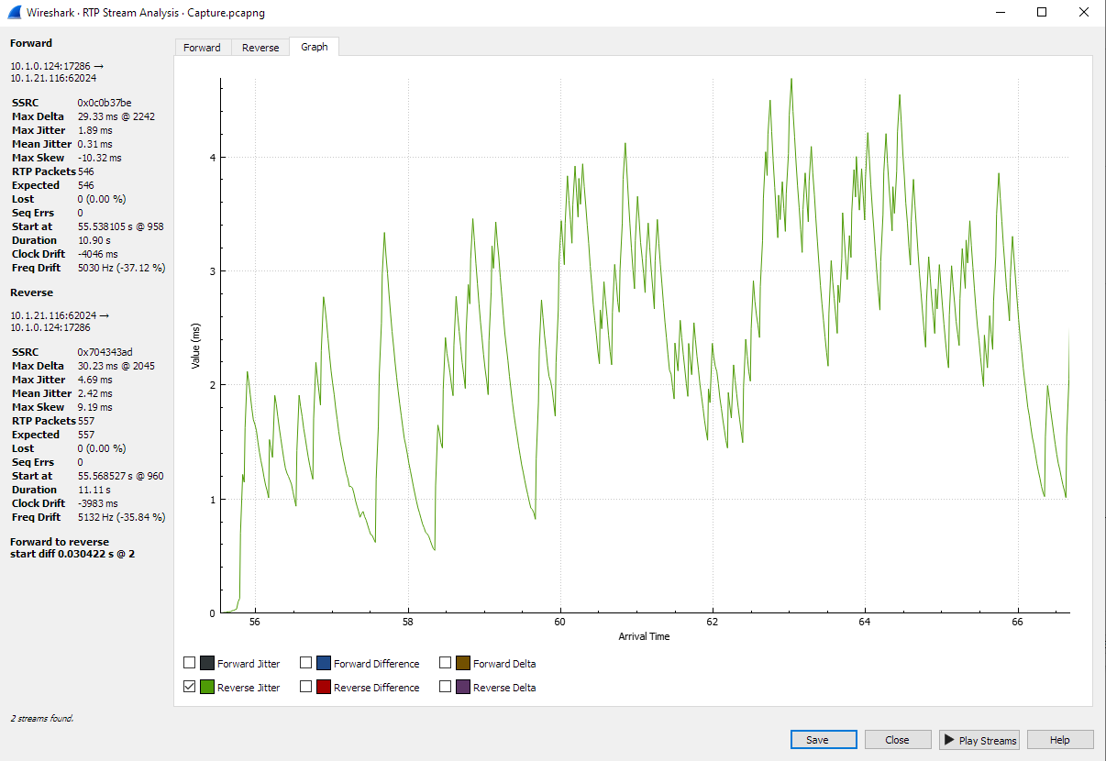Open Help for RTP Stream Analysis

click(1059, 740)
